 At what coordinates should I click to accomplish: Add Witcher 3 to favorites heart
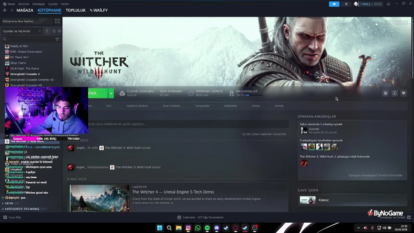coord(403,93)
